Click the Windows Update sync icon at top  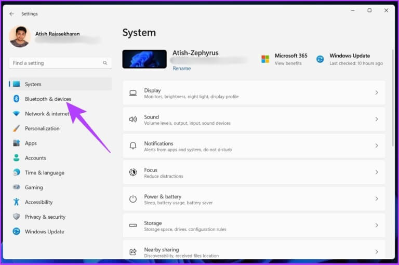tap(320, 59)
